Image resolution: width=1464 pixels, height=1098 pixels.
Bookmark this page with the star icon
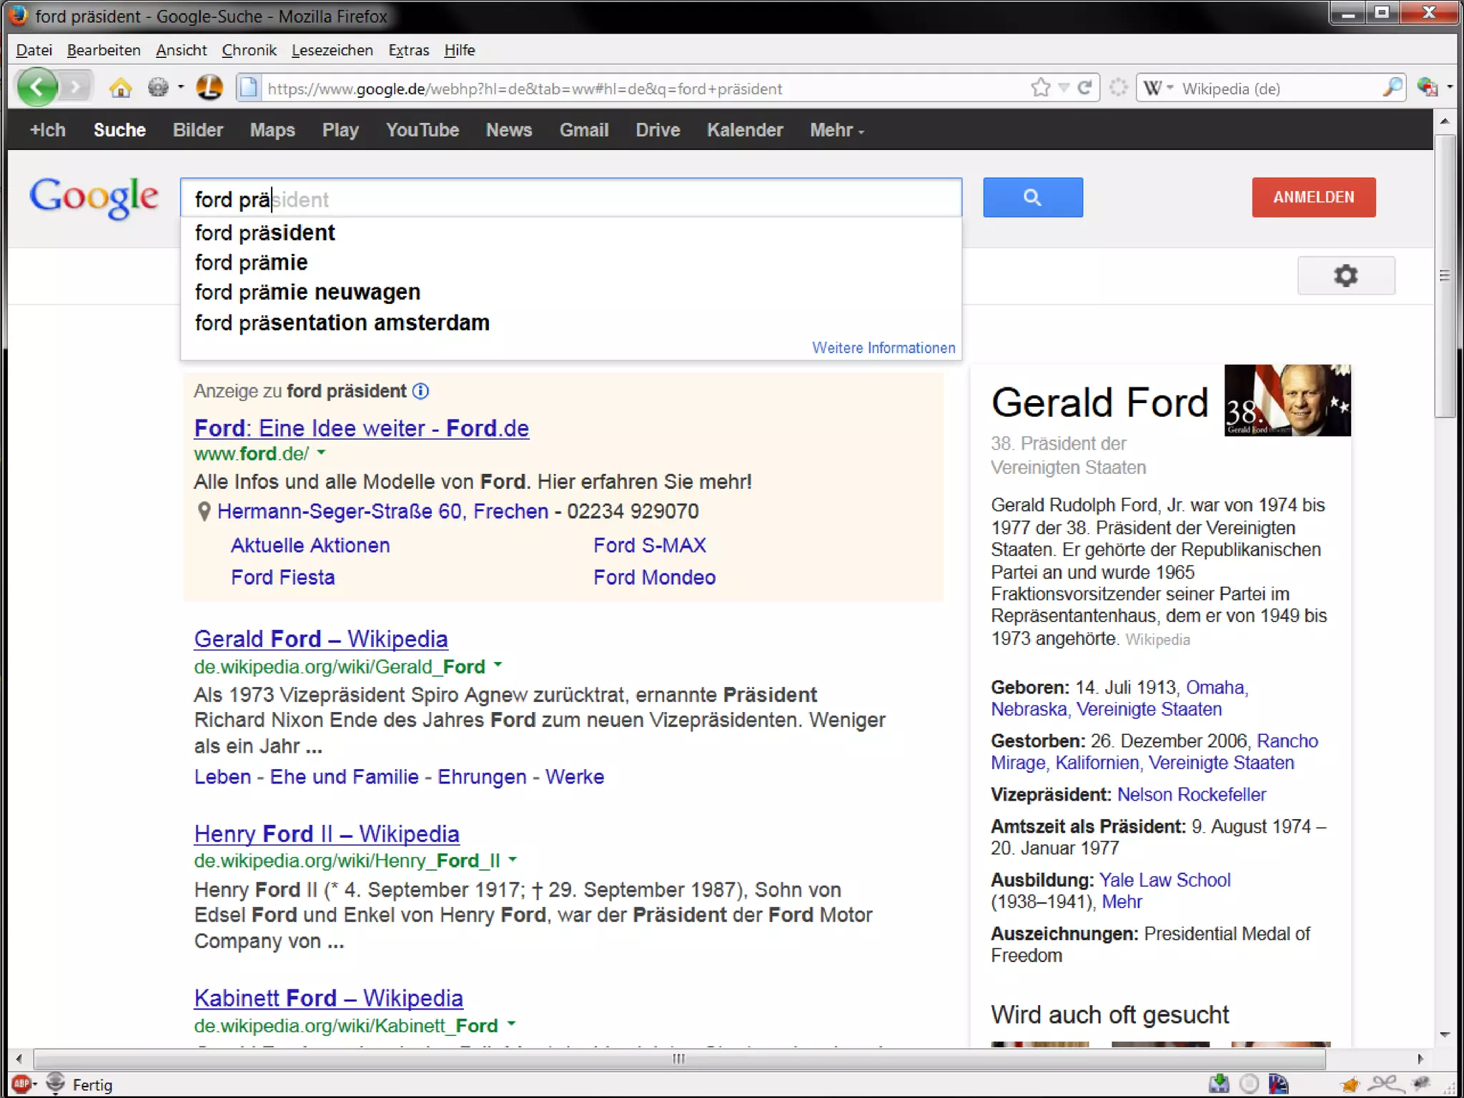click(1040, 88)
